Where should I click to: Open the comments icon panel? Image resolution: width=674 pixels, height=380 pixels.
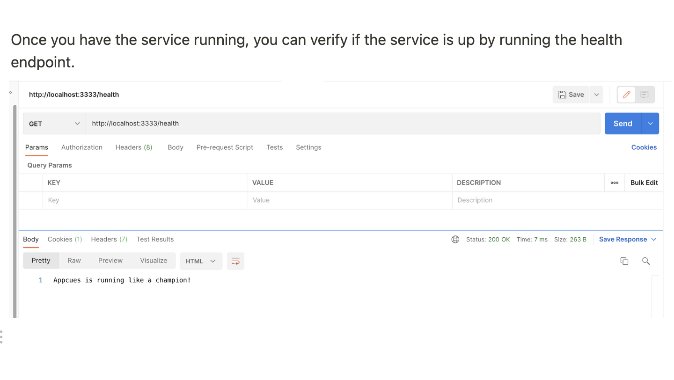point(645,95)
